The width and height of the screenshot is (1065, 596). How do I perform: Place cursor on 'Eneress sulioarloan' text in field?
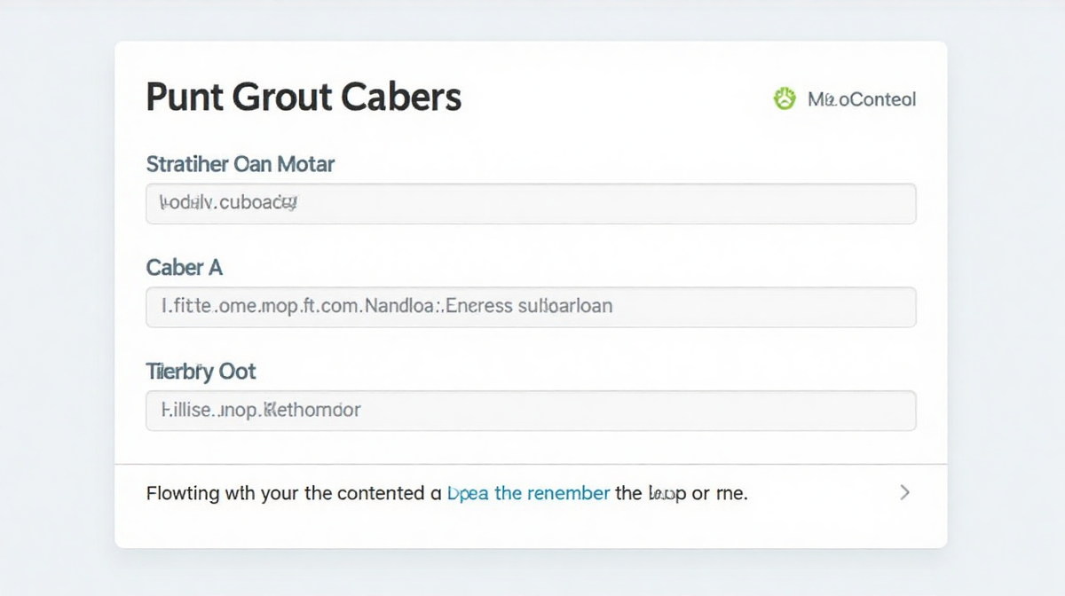(x=528, y=307)
